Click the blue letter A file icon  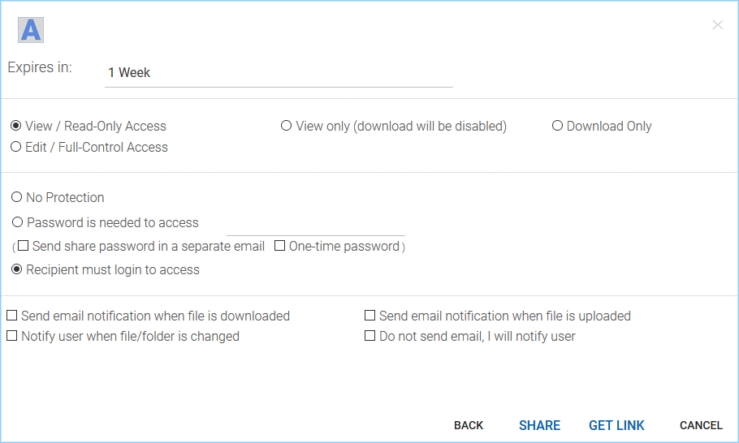click(31, 30)
